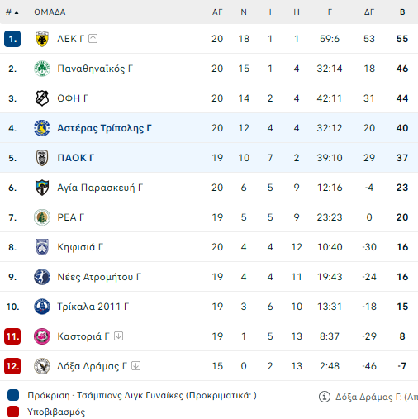Screen dimensions: 418x419
Task: Open the ΡΕΑ Γ team link
Action: click(x=71, y=217)
